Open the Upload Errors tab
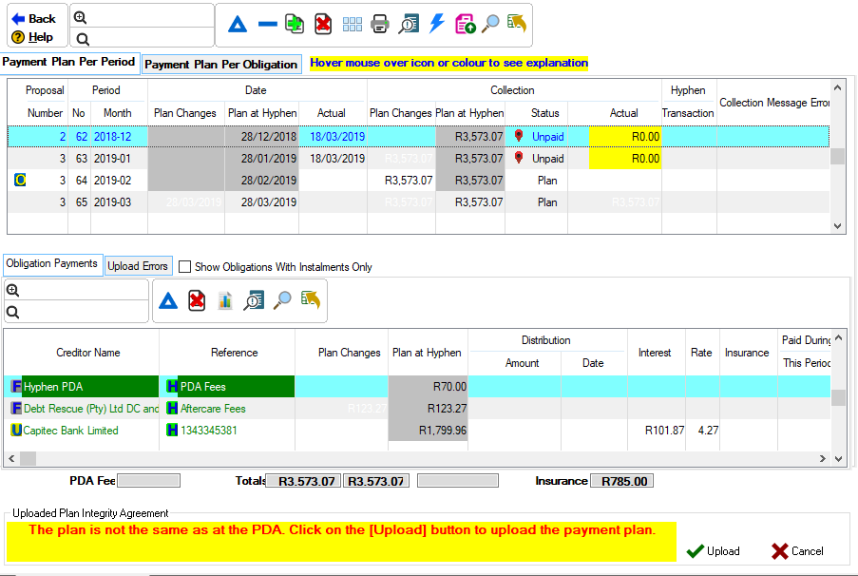The width and height of the screenshot is (858, 576). (138, 266)
